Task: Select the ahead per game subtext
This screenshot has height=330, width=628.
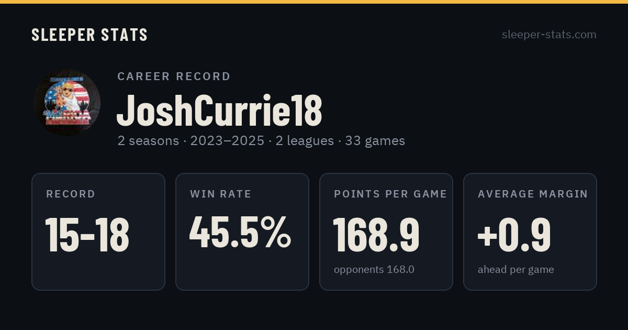Action: 515,270
